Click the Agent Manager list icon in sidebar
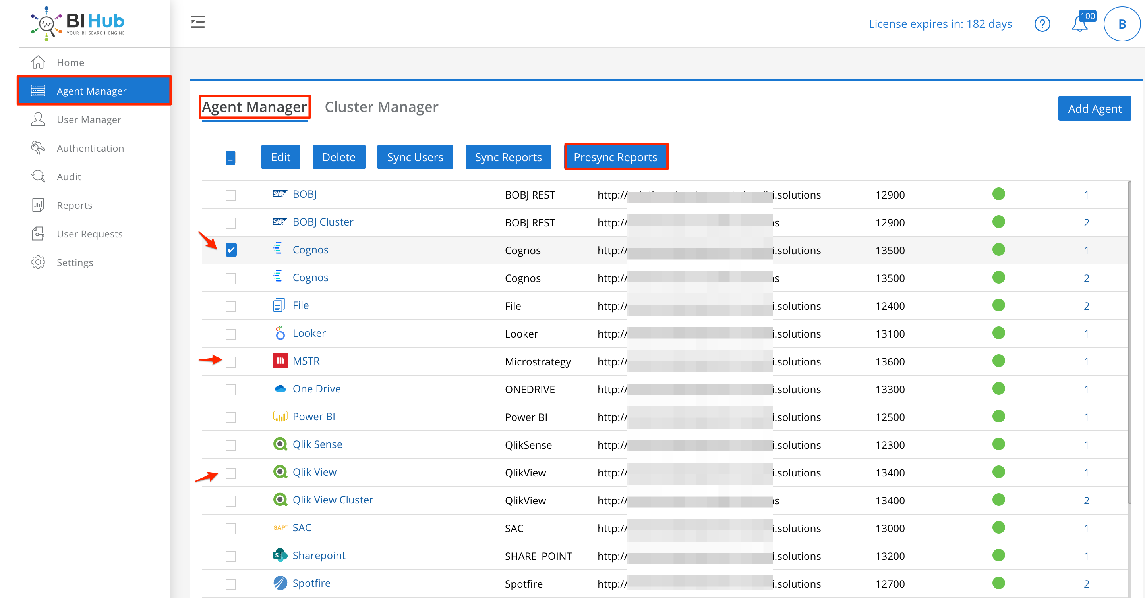1145x598 pixels. [38, 91]
